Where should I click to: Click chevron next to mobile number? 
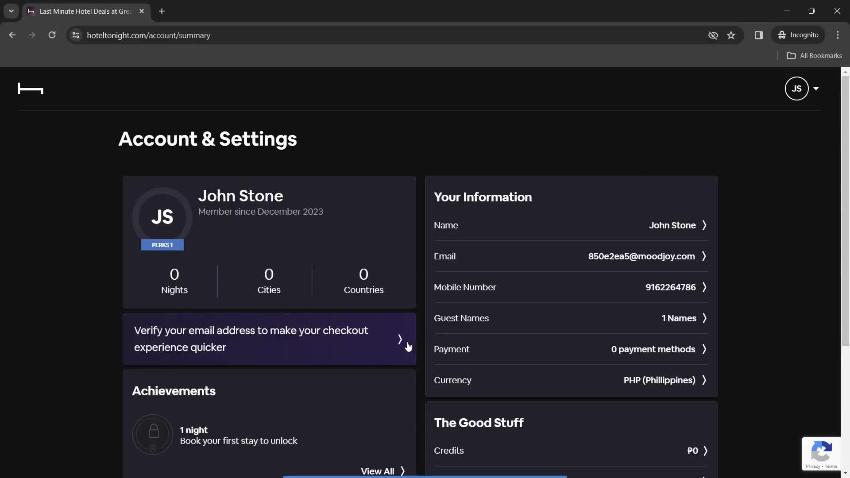[704, 287]
